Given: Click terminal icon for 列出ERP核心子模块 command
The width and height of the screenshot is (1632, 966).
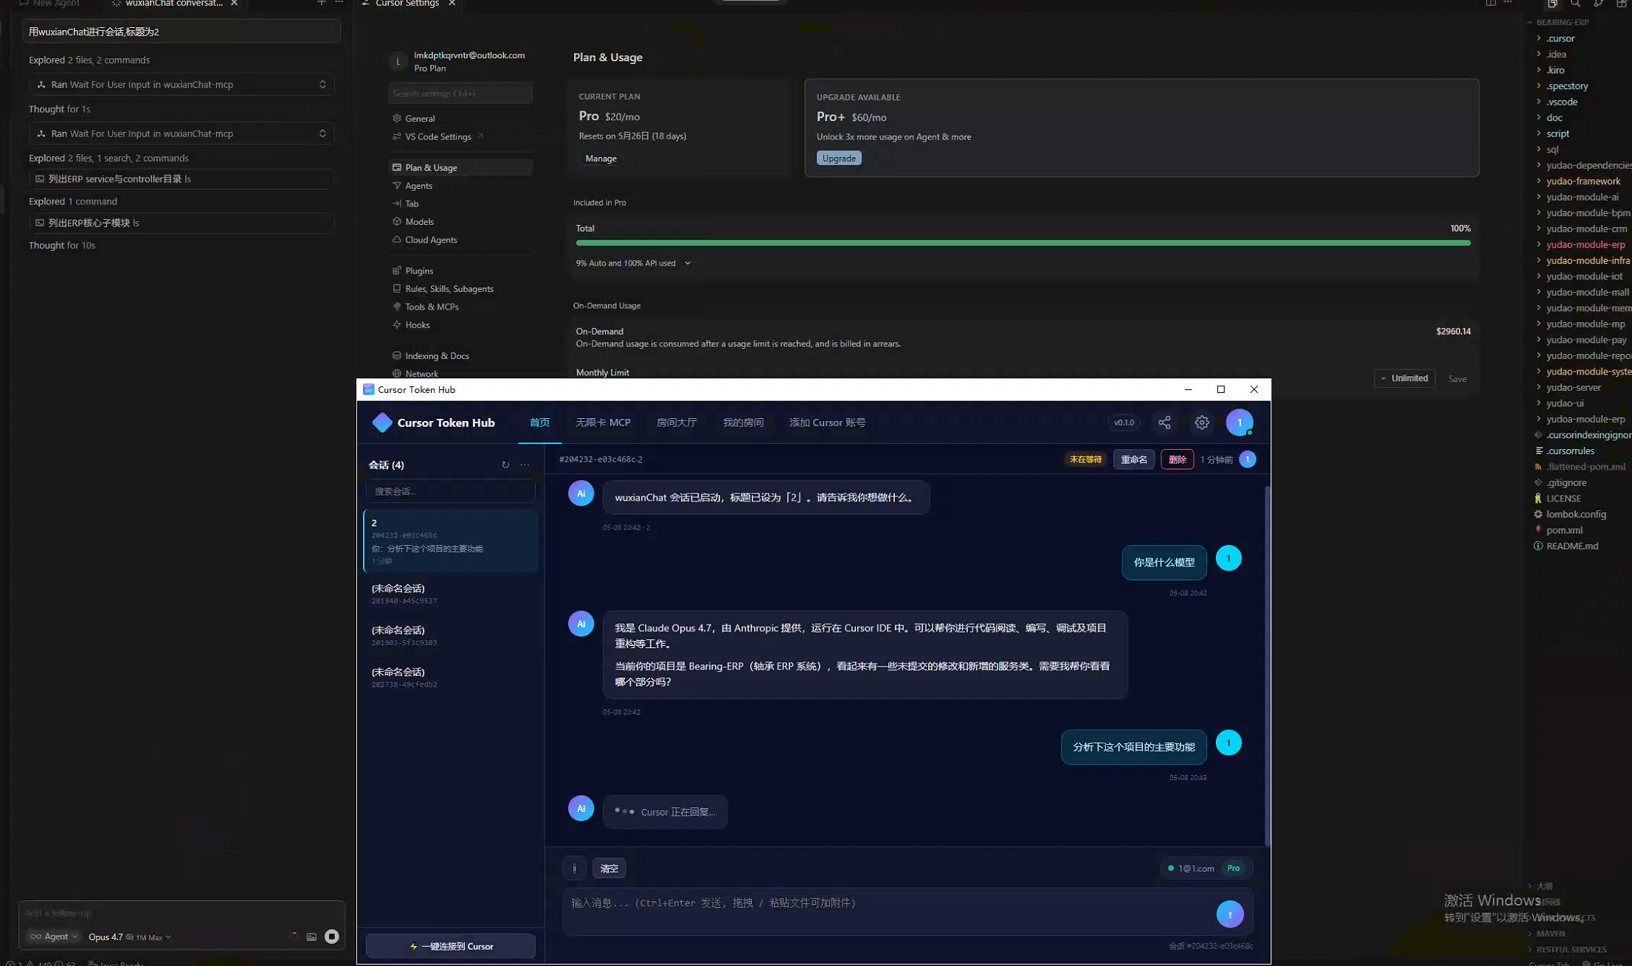Looking at the screenshot, I should point(40,223).
